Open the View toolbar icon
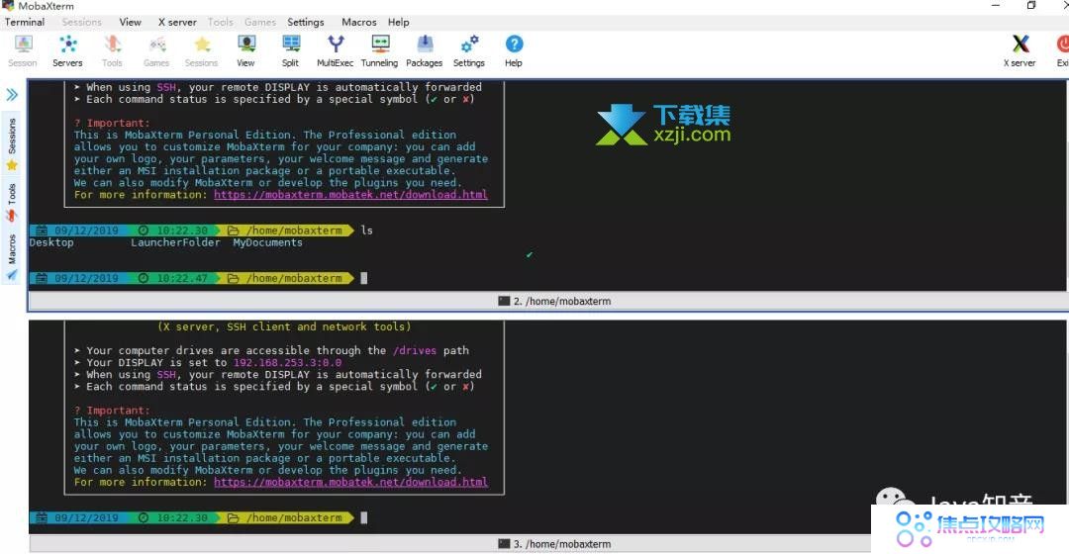Screen dimensions: 1069x554 (246, 51)
